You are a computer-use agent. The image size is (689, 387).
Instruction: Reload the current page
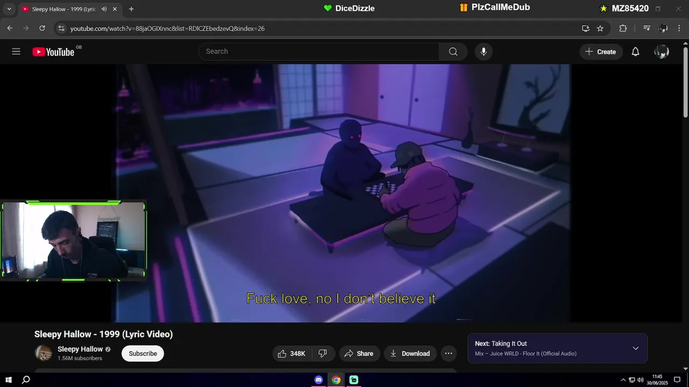click(42, 28)
